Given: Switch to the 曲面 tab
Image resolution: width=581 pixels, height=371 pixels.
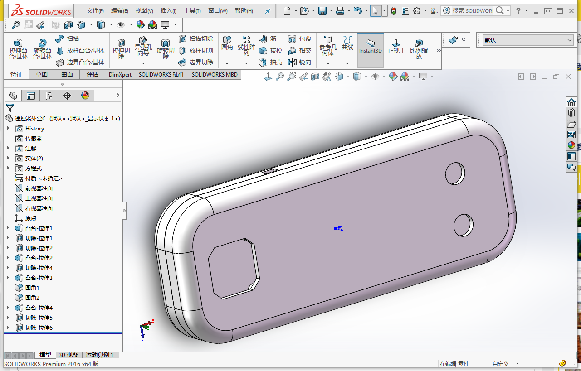Looking at the screenshot, I should point(67,74).
